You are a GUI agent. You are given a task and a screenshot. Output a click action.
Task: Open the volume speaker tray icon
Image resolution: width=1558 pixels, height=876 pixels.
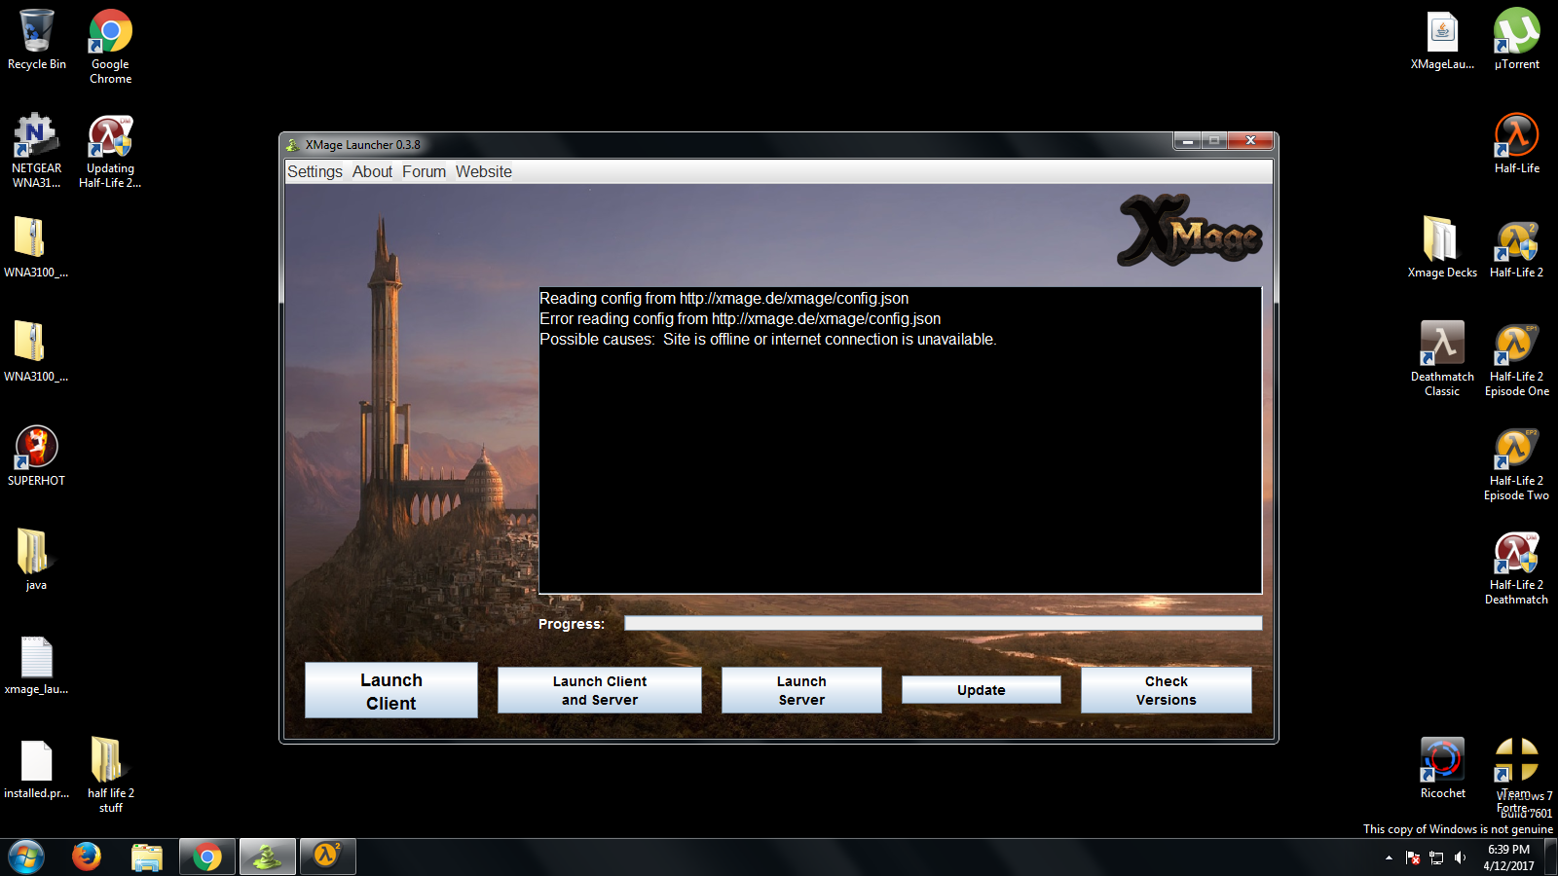tap(1460, 858)
